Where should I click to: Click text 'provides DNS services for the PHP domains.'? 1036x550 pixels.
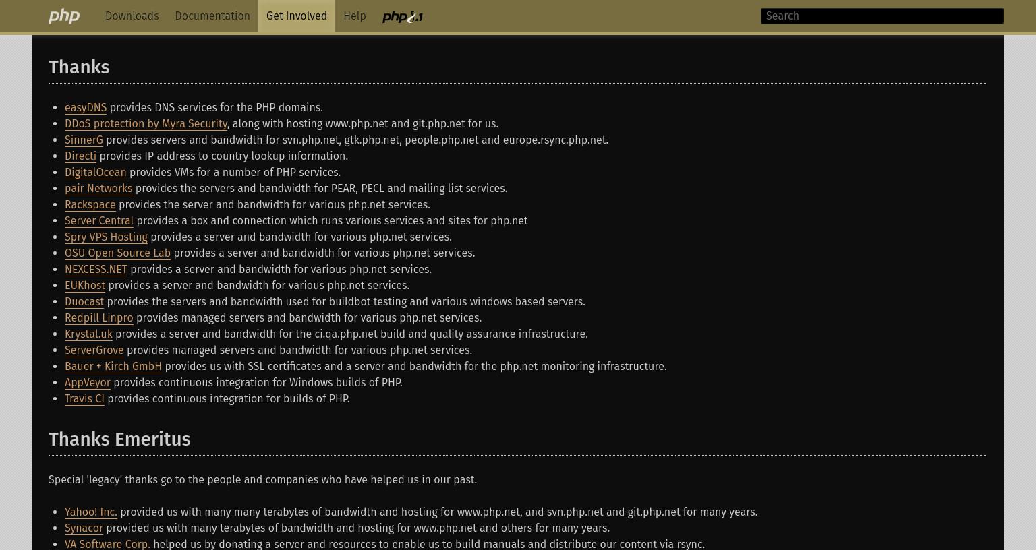(x=216, y=108)
